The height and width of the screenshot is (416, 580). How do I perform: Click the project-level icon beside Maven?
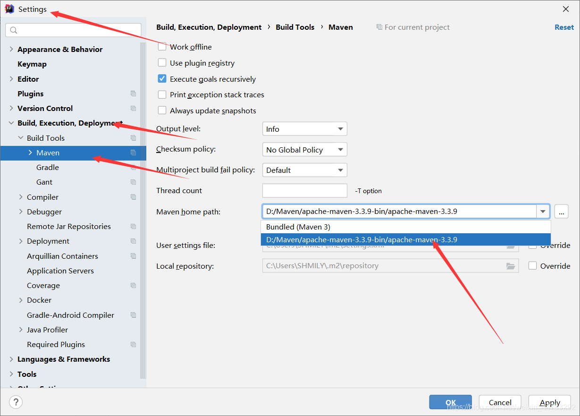pos(134,153)
